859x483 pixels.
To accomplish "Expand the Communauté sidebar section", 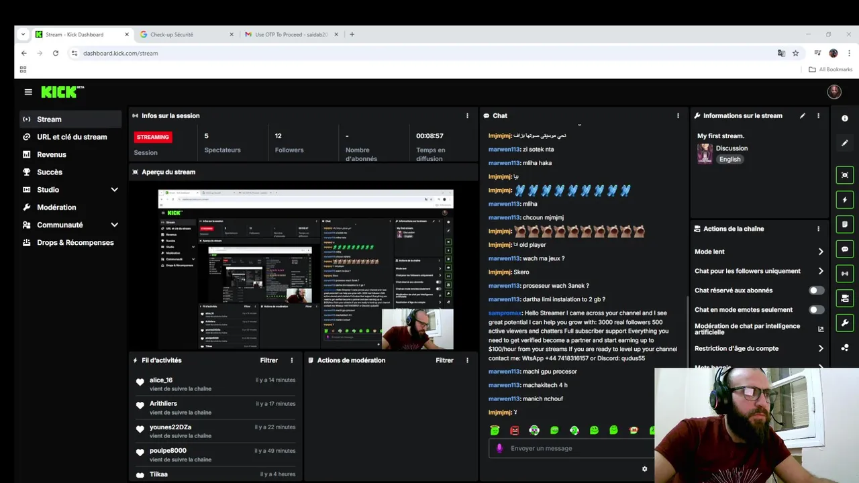I will [x=114, y=225].
